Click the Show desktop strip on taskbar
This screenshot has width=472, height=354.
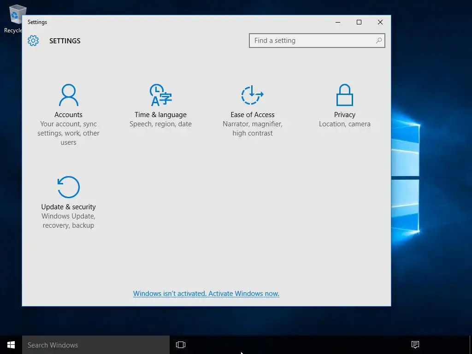pos(471,345)
